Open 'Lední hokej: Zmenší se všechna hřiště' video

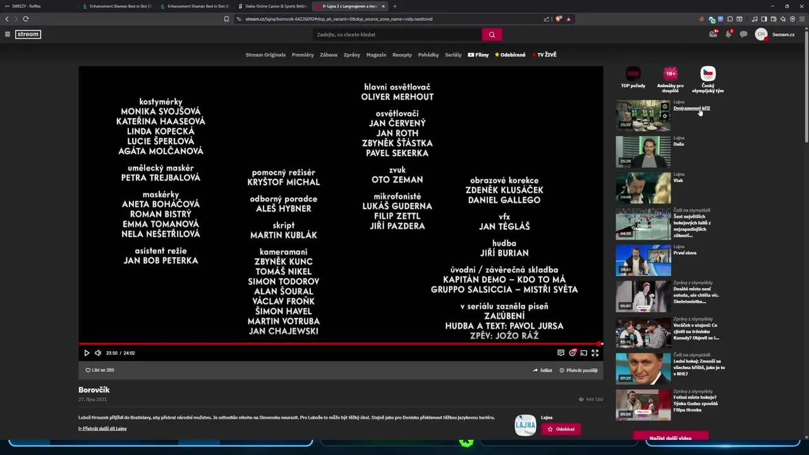click(x=643, y=369)
